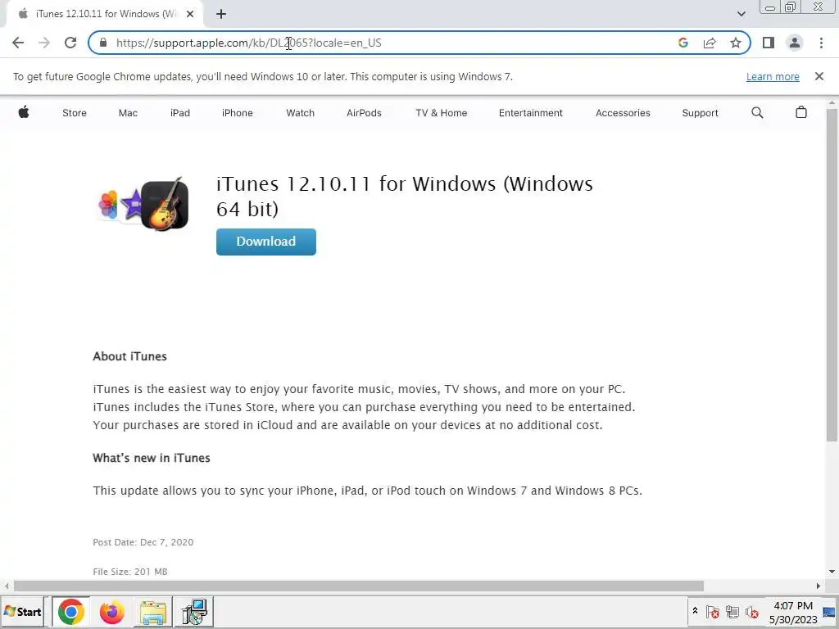Open the Chrome profile avatar
This screenshot has height=629, width=839.
click(x=795, y=43)
